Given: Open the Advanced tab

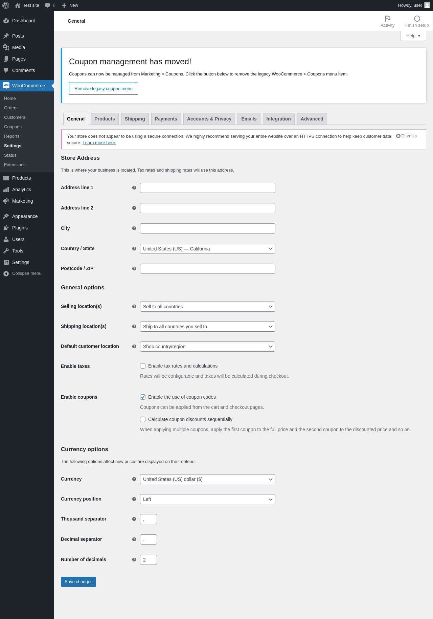Looking at the screenshot, I should pos(312,119).
